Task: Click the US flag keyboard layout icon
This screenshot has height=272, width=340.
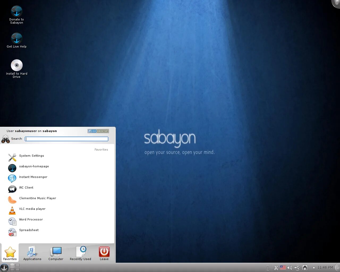Action: pos(283,267)
